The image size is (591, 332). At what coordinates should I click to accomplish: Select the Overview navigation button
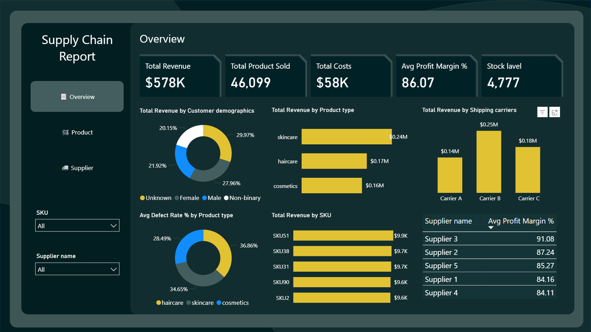(x=77, y=97)
